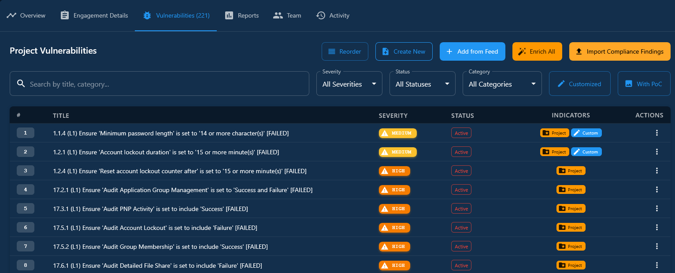Click Project indicator badge in row 7
Screen dimensions: 675x273
[x=571, y=246]
